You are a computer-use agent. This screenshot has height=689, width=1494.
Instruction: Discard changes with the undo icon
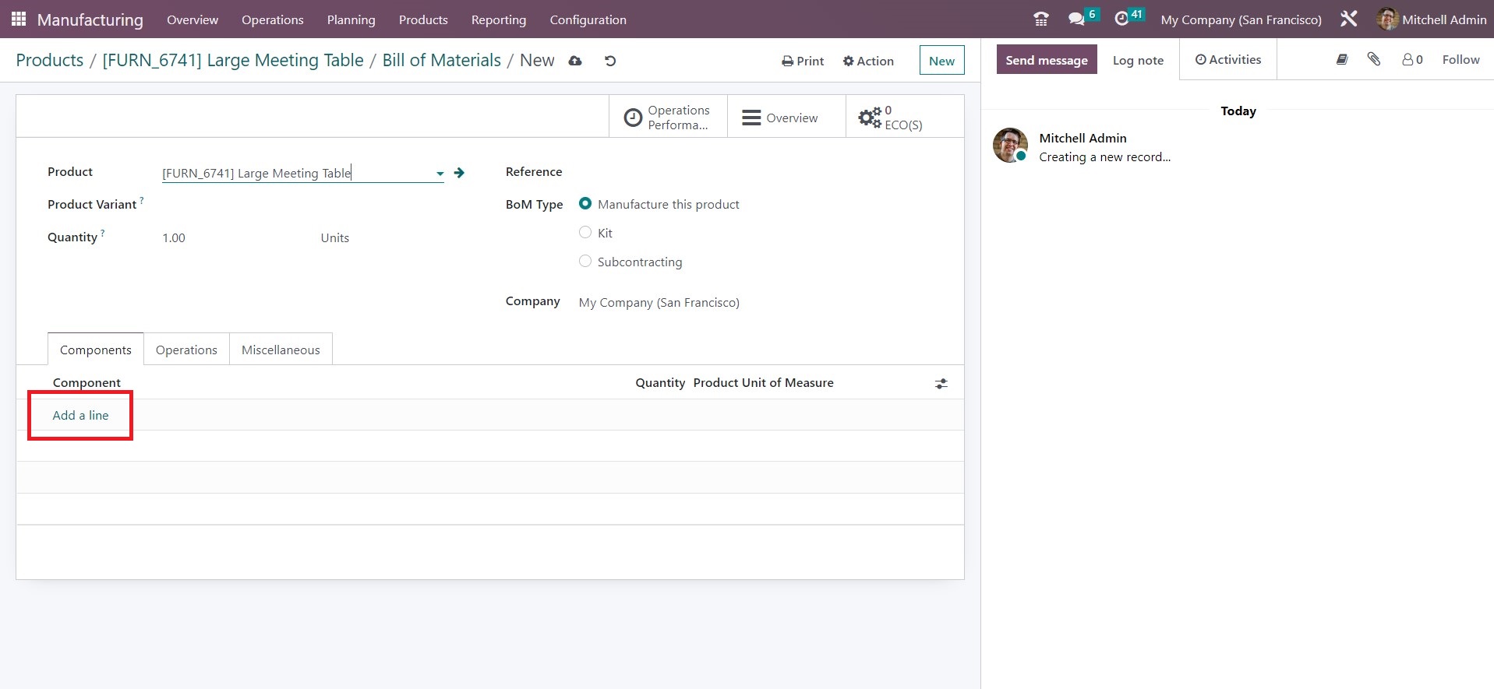[610, 61]
